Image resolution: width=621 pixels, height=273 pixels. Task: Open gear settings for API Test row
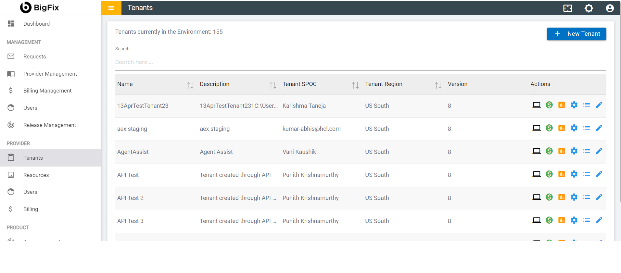(x=574, y=174)
